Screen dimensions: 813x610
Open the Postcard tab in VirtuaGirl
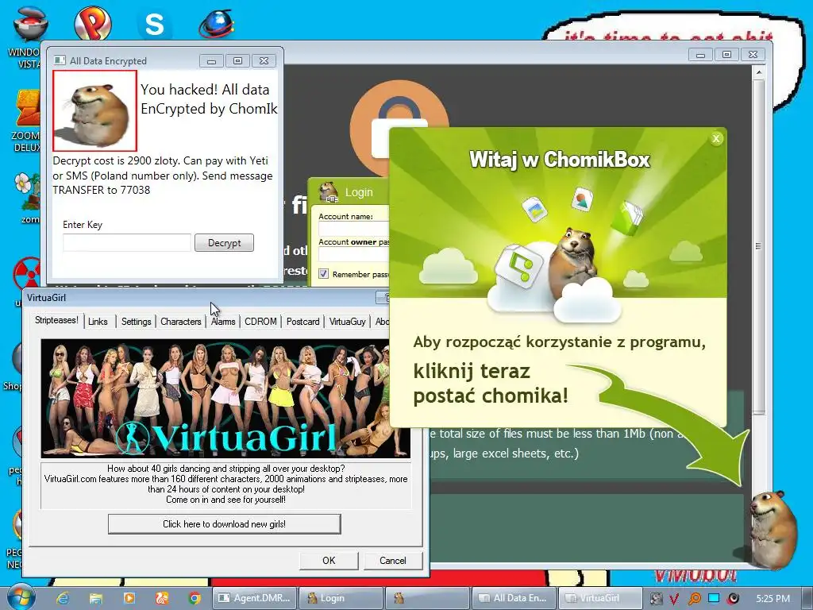click(x=302, y=322)
